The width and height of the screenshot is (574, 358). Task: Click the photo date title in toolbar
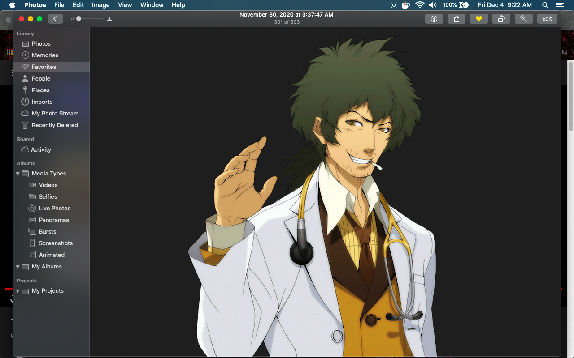287,14
